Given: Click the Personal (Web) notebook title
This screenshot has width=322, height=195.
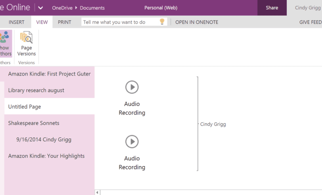Looking at the screenshot, I should pos(161,8).
